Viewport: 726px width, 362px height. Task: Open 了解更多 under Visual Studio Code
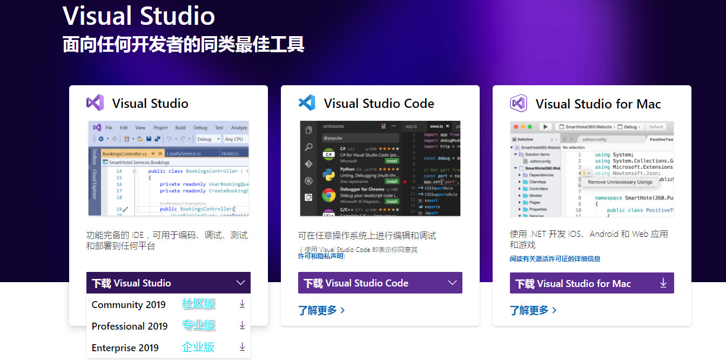click(x=321, y=310)
